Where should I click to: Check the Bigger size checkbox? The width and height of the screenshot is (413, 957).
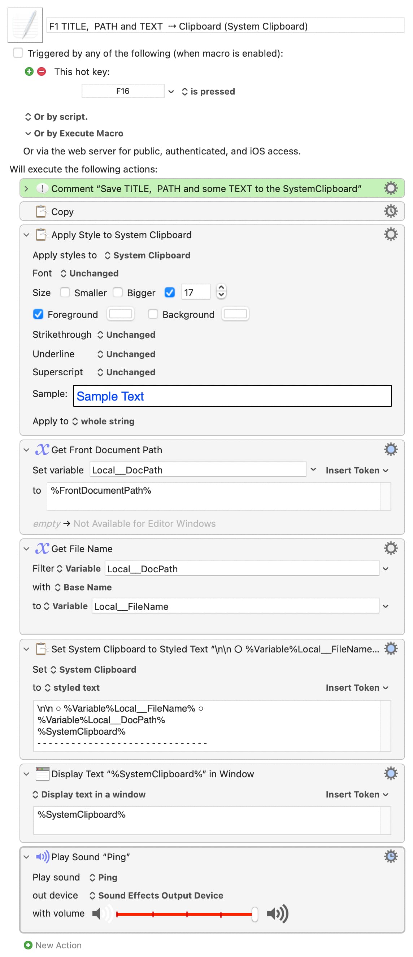pyautogui.click(x=118, y=292)
